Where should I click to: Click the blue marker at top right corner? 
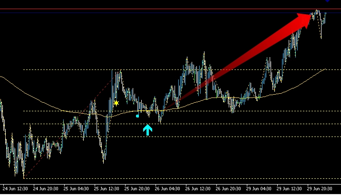(328, 1)
